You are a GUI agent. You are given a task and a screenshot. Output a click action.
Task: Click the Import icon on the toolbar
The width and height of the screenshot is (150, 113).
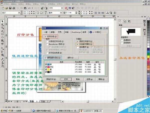click(42, 8)
